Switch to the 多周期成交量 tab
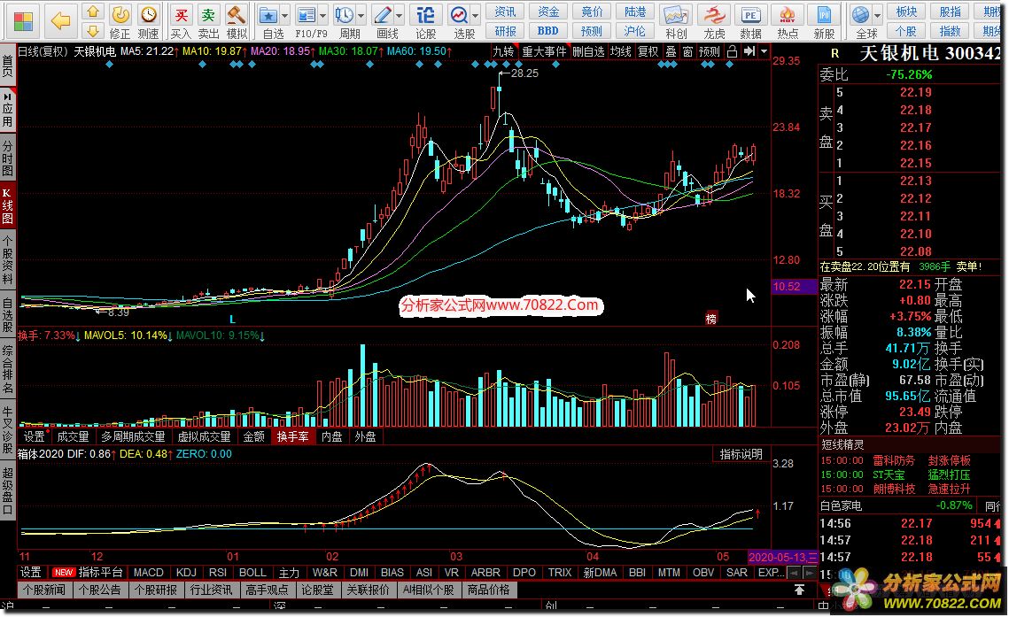This screenshot has width=1009, height=617. pos(133,436)
